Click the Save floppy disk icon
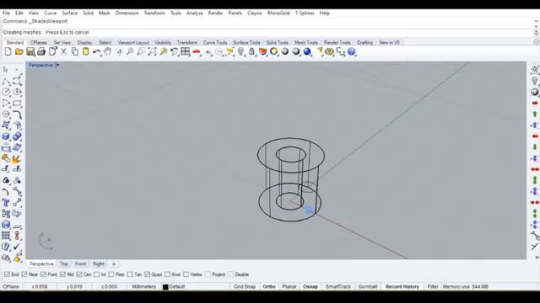Viewport: 540px width, 303px height. point(30,52)
